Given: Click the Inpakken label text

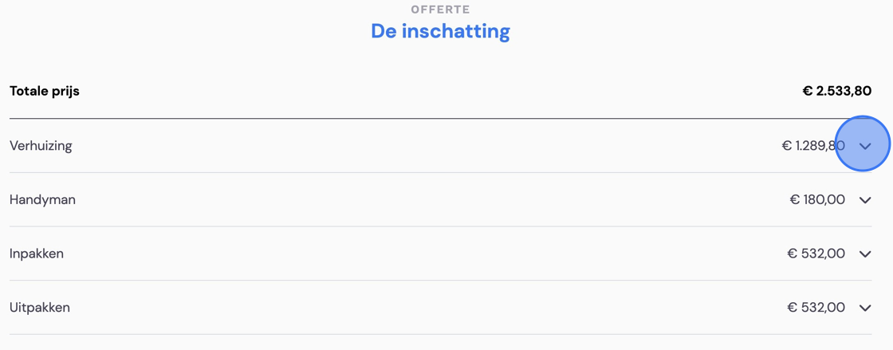Looking at the screenshot, I should point(37,254).
